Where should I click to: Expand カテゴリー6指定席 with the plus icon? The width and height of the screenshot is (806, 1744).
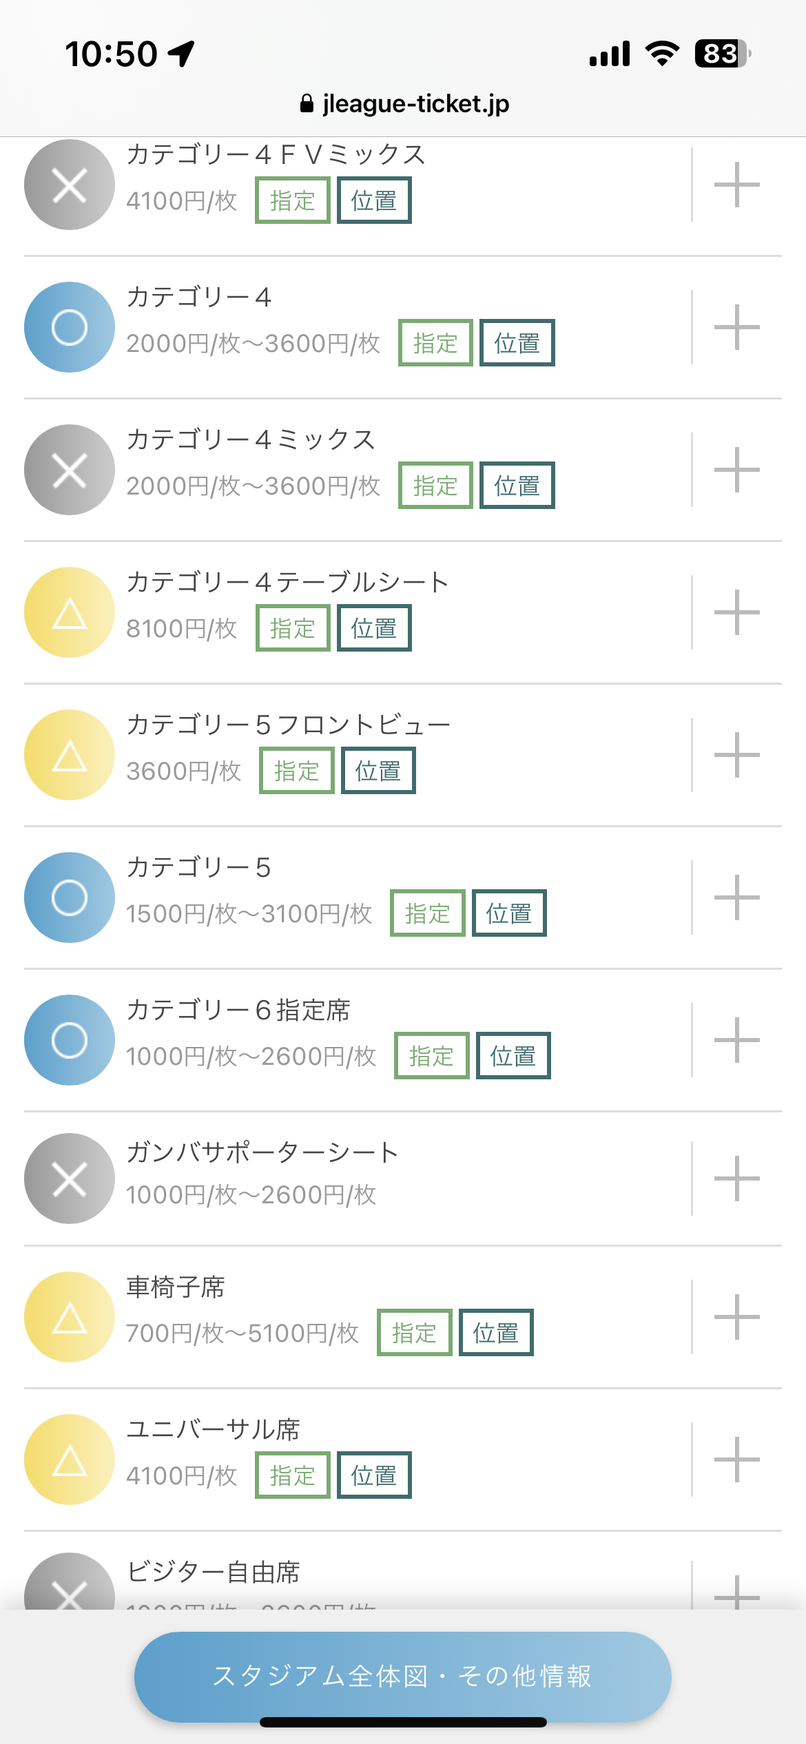736,1040
